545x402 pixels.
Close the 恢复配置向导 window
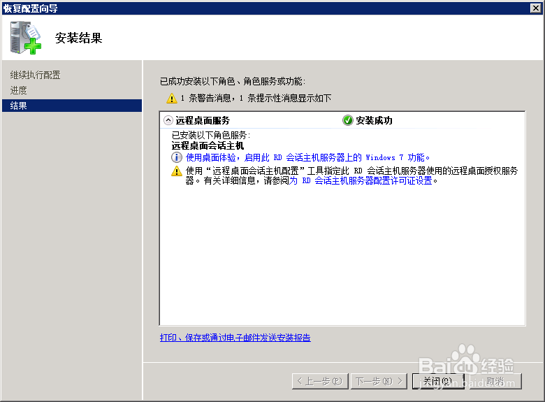[x=536, y=8]
